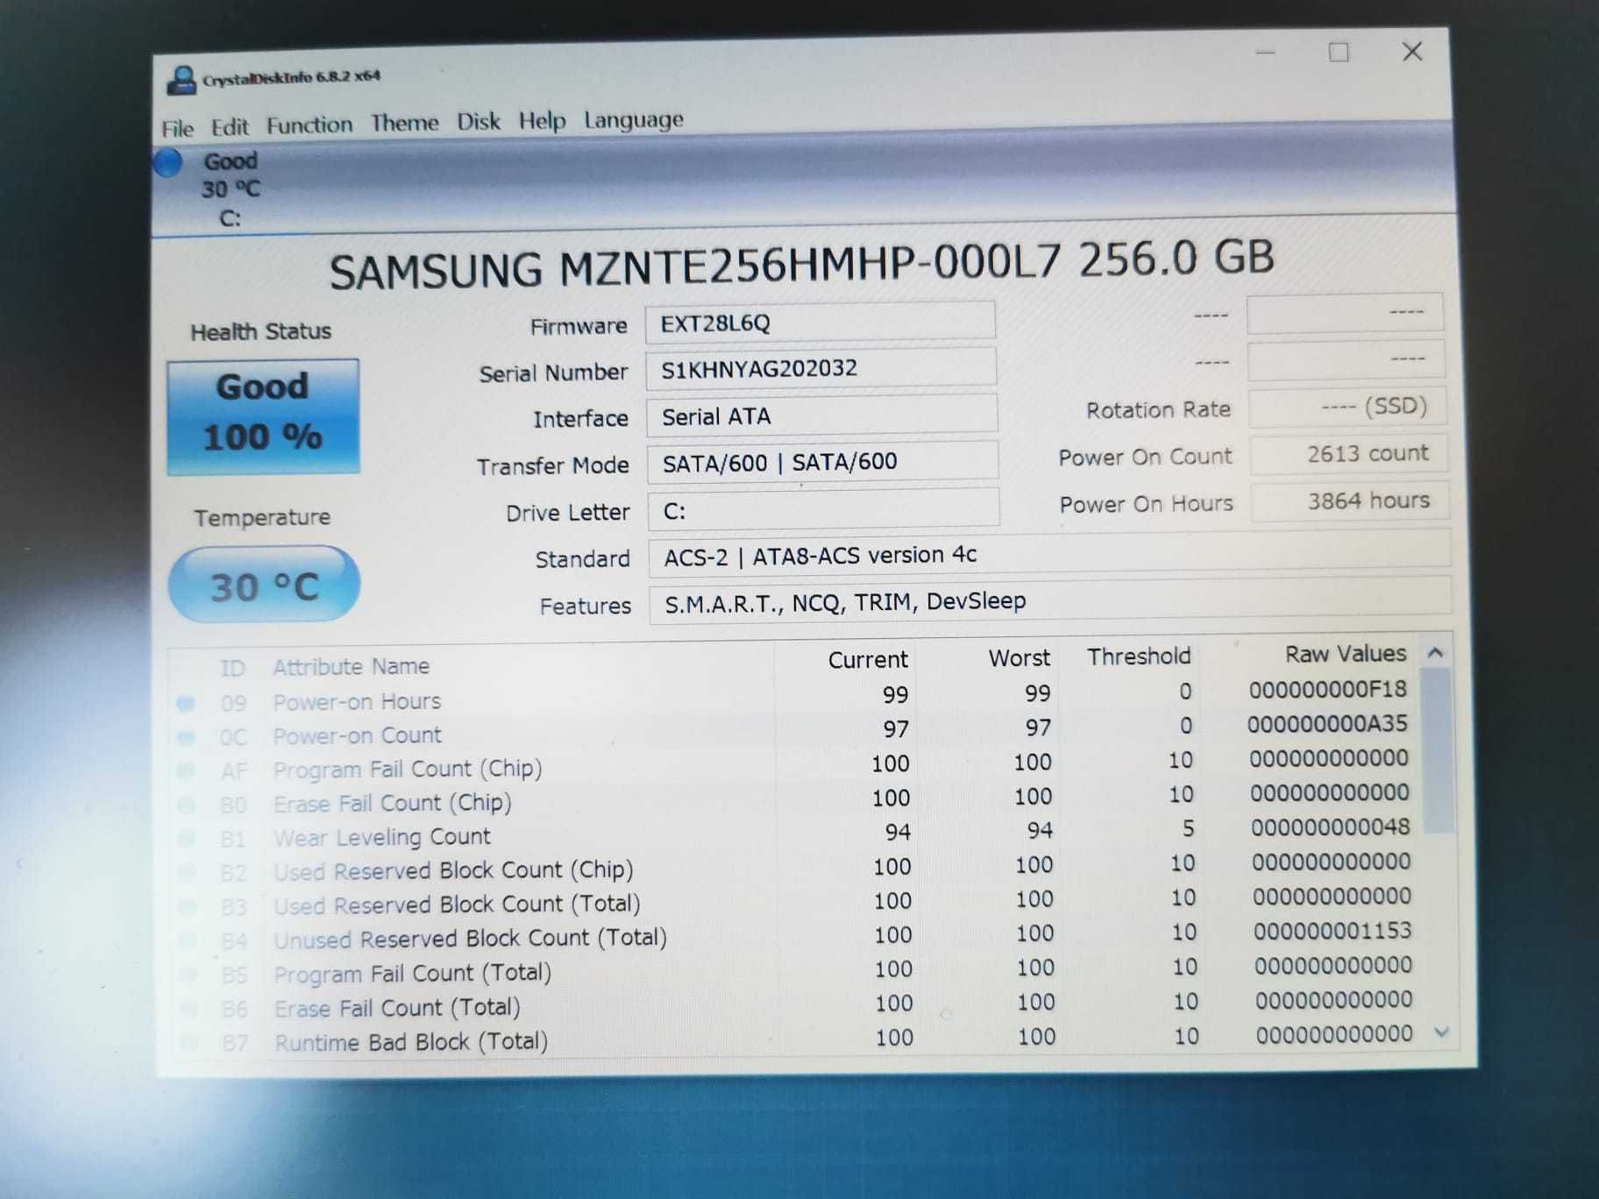Image resolution: width=1599 pixels, height=1199 pixels.
Task: Click the Standard field ACS-2 | ATA8-ACS
Action: (1049, 554)
